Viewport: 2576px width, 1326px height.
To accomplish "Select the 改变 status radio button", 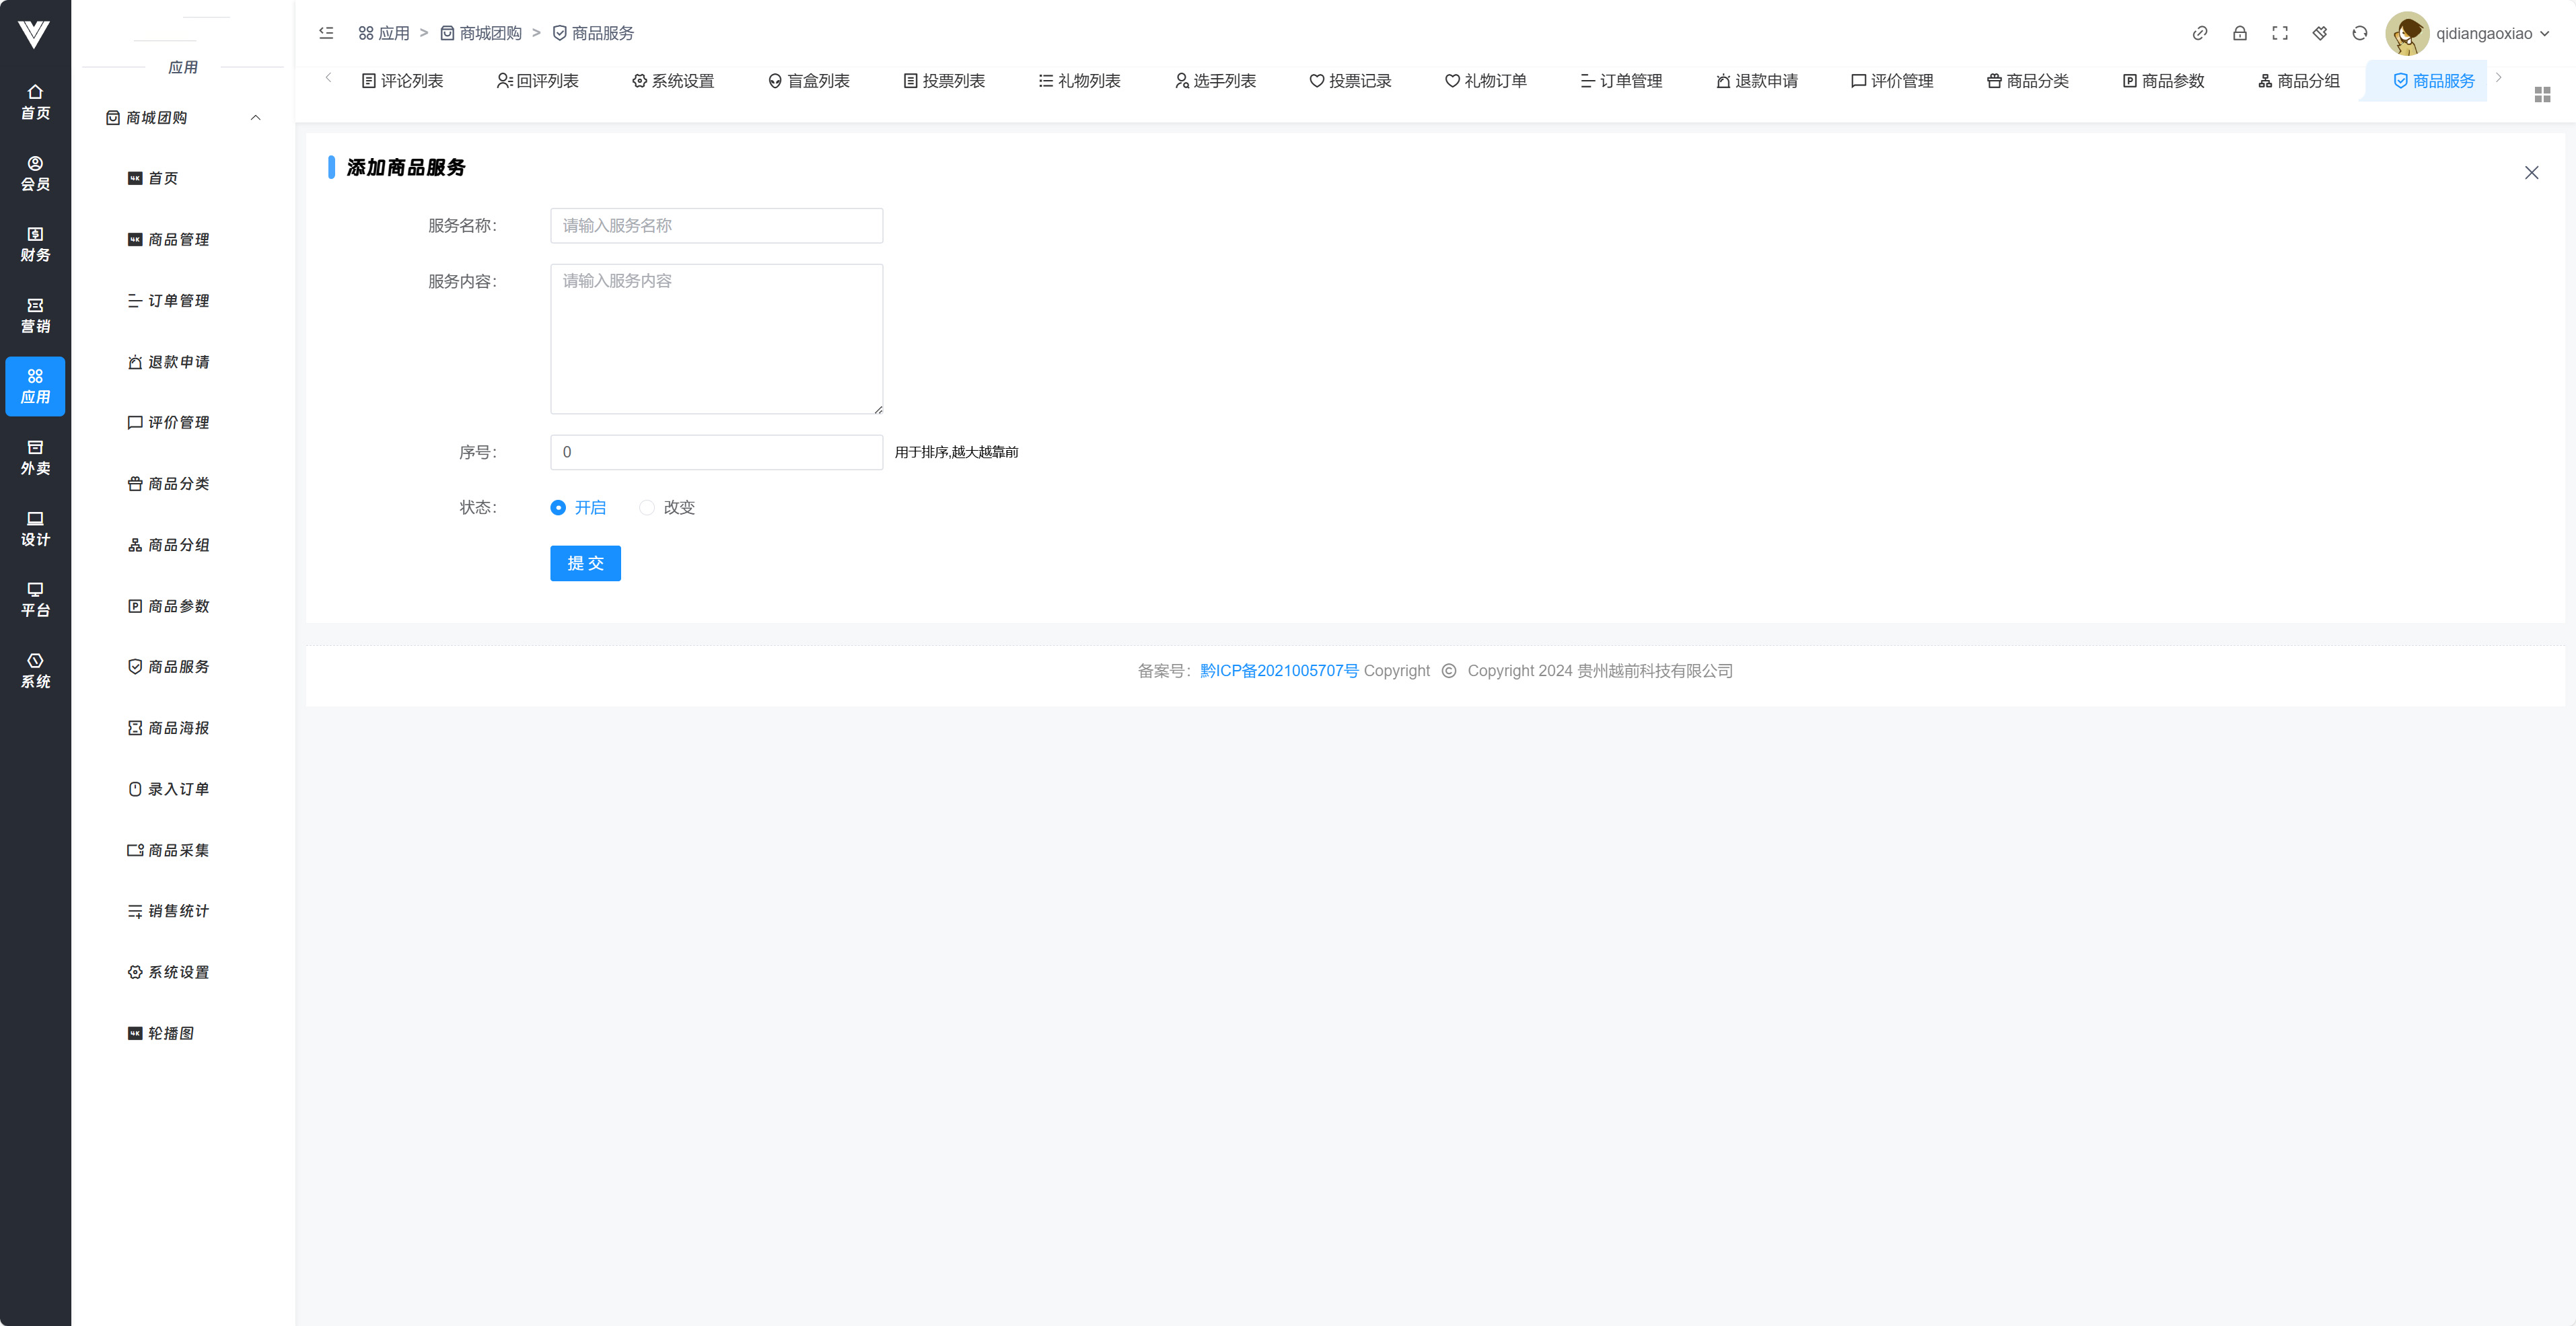I will [647, 507].
